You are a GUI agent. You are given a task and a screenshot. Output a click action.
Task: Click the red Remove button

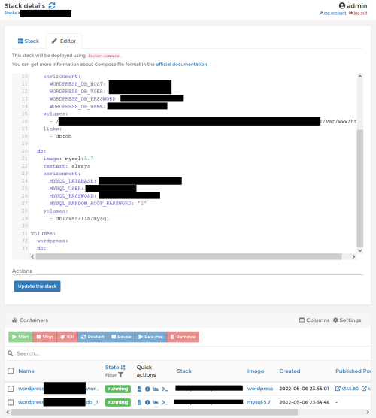coord(183,337)
